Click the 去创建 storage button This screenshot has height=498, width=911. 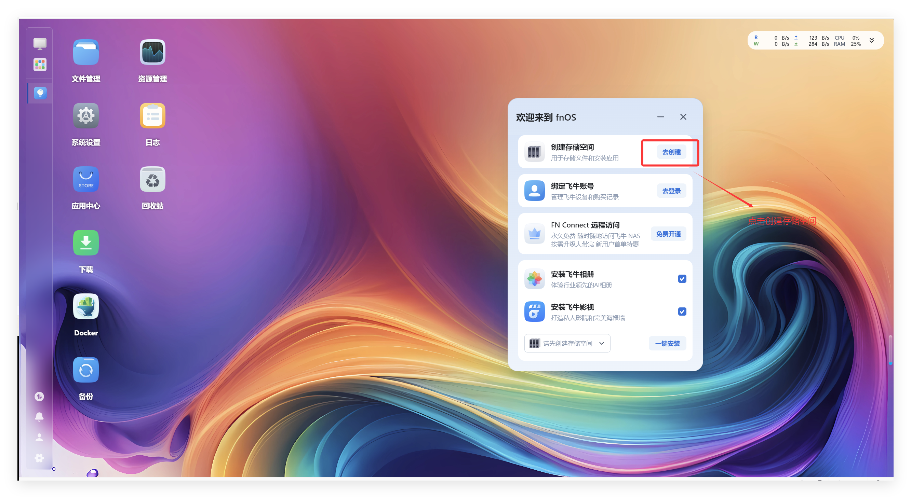pos(671,152)
